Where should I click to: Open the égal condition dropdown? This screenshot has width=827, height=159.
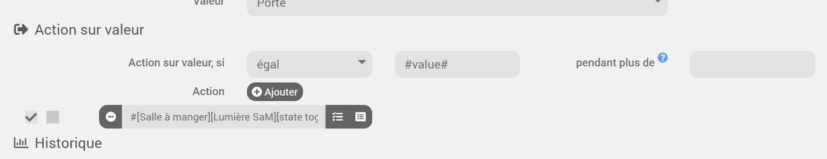click(x=309, y=64)
